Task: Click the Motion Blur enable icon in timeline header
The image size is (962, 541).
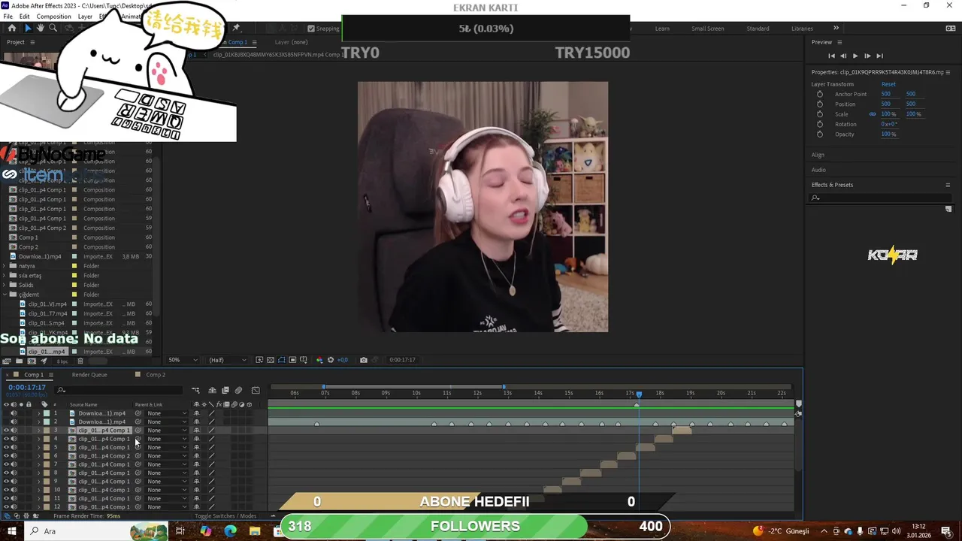Action: coord(238,391)
